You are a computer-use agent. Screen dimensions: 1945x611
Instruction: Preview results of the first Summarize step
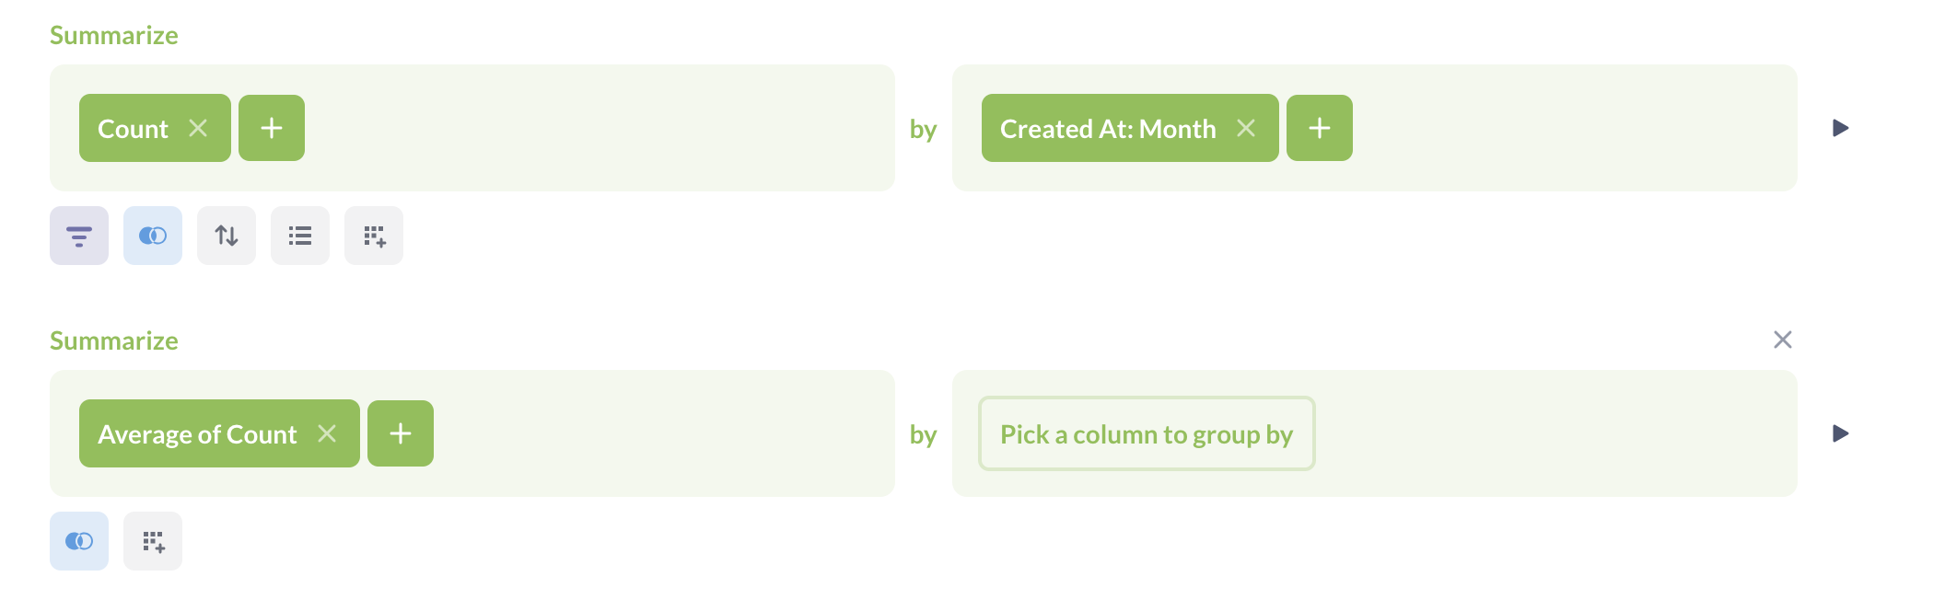(x=1840, y=129)
